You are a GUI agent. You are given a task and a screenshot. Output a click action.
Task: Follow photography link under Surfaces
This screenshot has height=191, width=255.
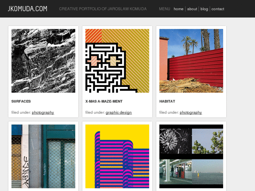43,112
